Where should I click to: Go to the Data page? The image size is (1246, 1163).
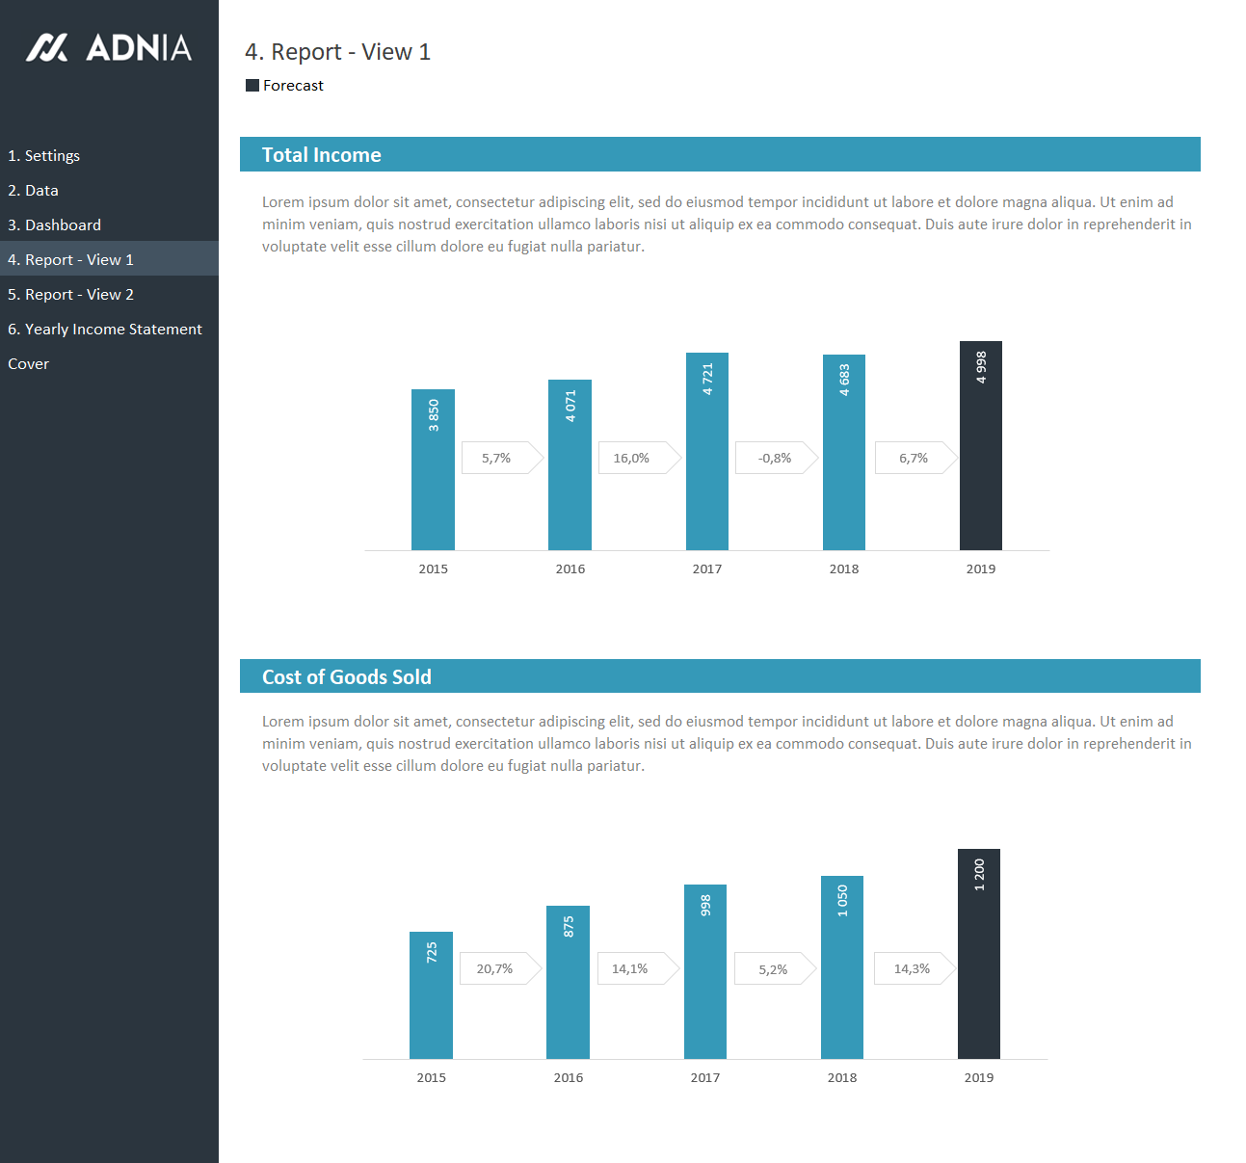coord(34,191)
